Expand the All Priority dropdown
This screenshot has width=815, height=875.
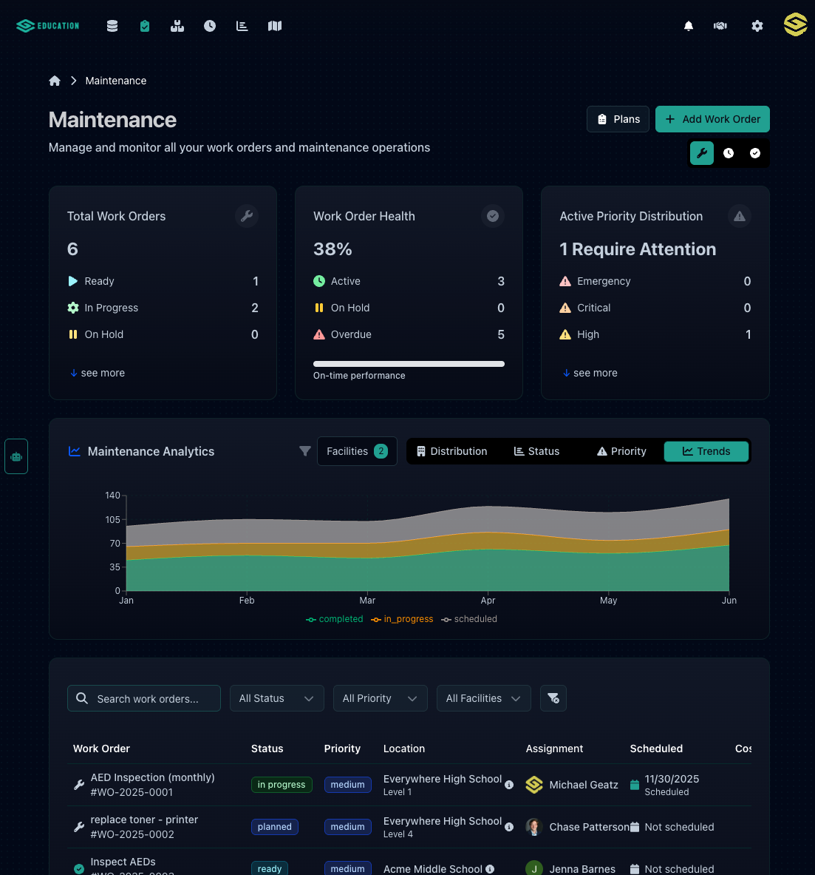pos(380,697)
